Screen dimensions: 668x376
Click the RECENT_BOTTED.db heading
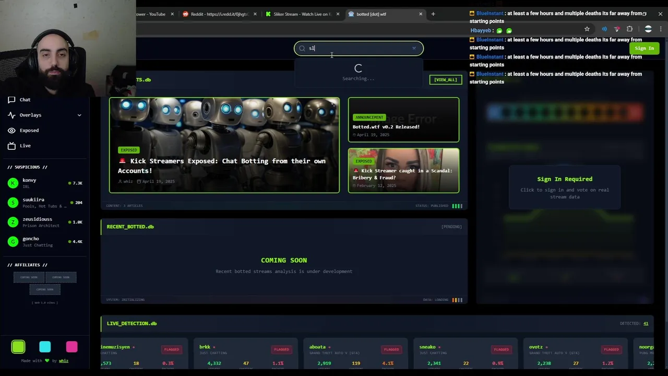(130, 227)
